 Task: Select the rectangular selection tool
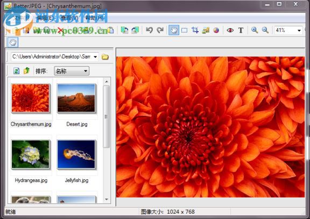pos(185,31)
